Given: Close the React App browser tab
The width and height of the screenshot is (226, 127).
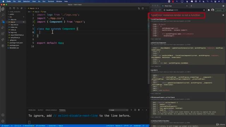Looking at the screenshot, I should click(x=187, y=6).
